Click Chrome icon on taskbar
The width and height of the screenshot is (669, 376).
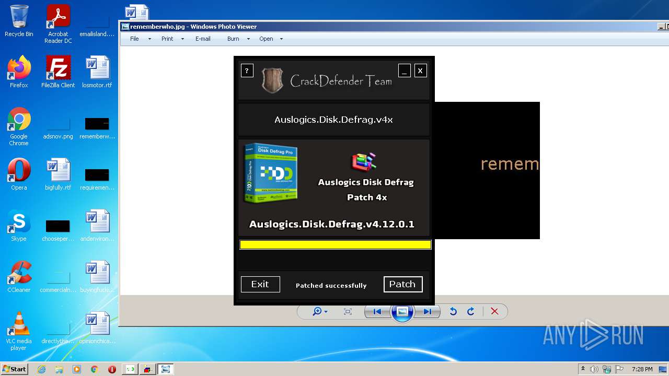click(95, 369)
